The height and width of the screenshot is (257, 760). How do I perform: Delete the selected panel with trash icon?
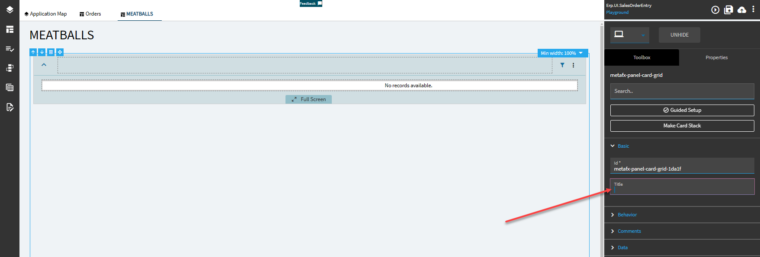tap(51, 52)
